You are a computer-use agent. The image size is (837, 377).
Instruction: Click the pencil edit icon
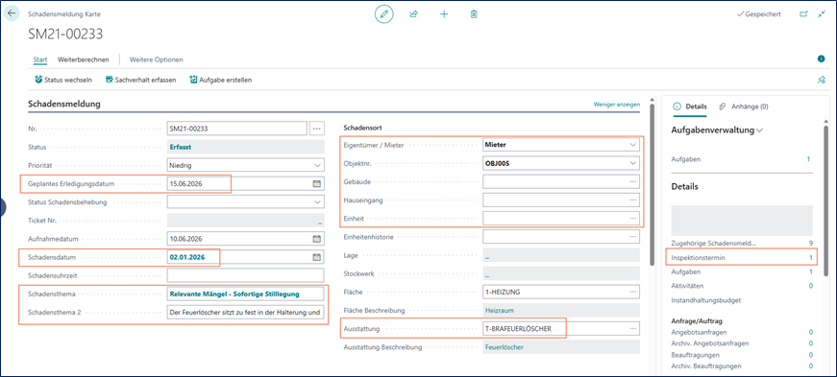(383, 14)
